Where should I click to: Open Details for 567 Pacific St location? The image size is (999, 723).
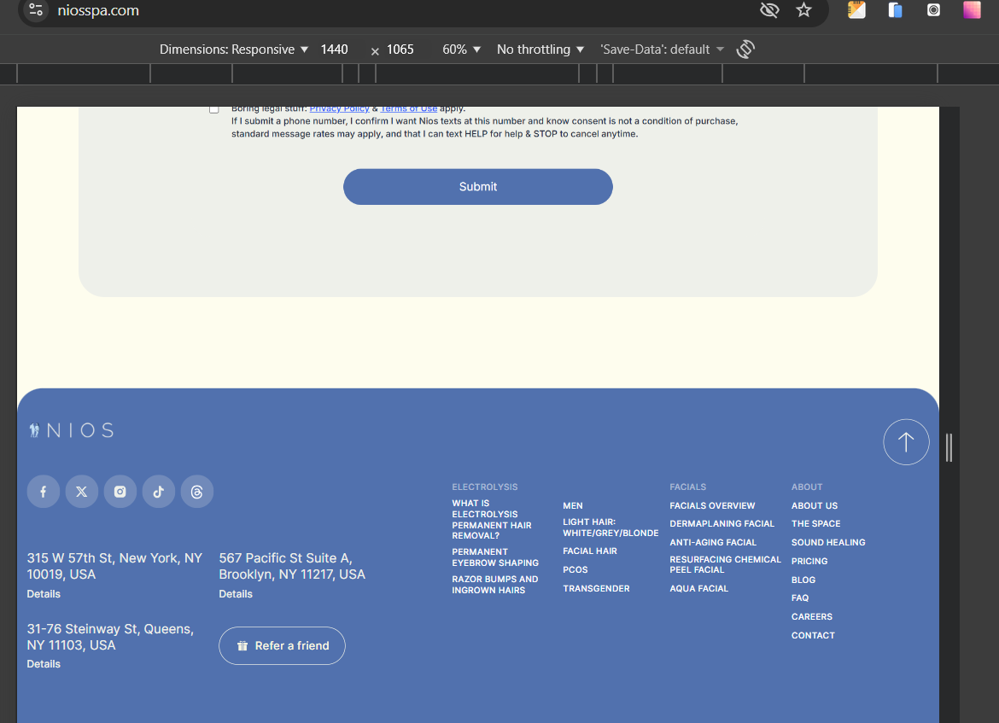pos(236,594)
